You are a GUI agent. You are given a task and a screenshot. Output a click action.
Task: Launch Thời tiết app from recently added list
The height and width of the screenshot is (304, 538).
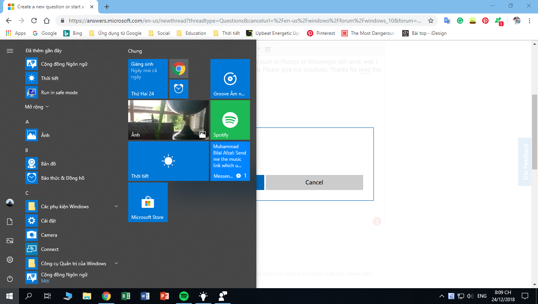[x=73, y=78]
